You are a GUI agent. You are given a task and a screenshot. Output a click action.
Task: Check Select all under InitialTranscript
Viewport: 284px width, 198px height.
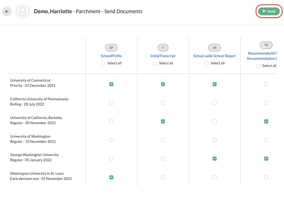coord(155,64)
